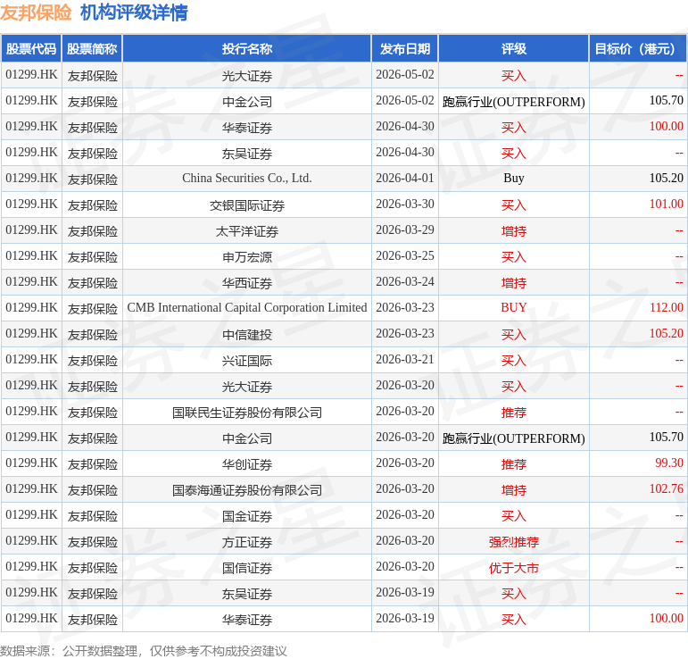Click the 112.00 target price value
Image resolution: width=688 pixels, height=659 pixels.
point(666,307)
